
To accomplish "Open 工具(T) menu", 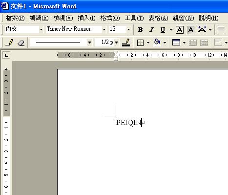I will click(134, 18).
